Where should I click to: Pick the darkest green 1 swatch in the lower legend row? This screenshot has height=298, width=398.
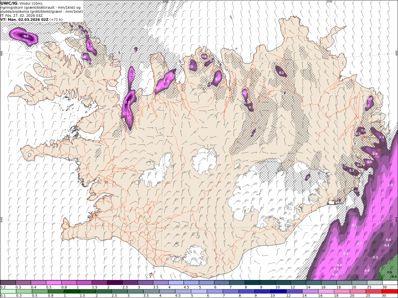click(x=72, y=291)
